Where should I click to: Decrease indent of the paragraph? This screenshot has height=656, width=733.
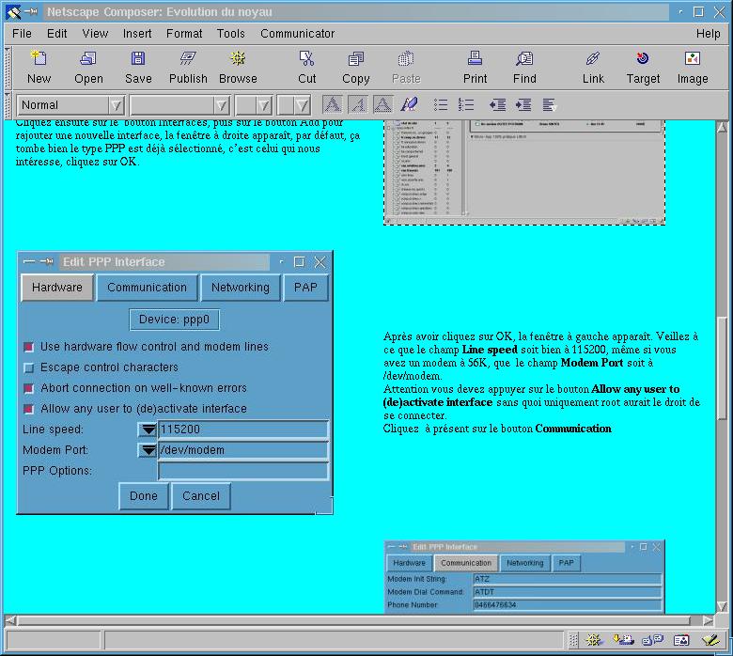[497, 104]
